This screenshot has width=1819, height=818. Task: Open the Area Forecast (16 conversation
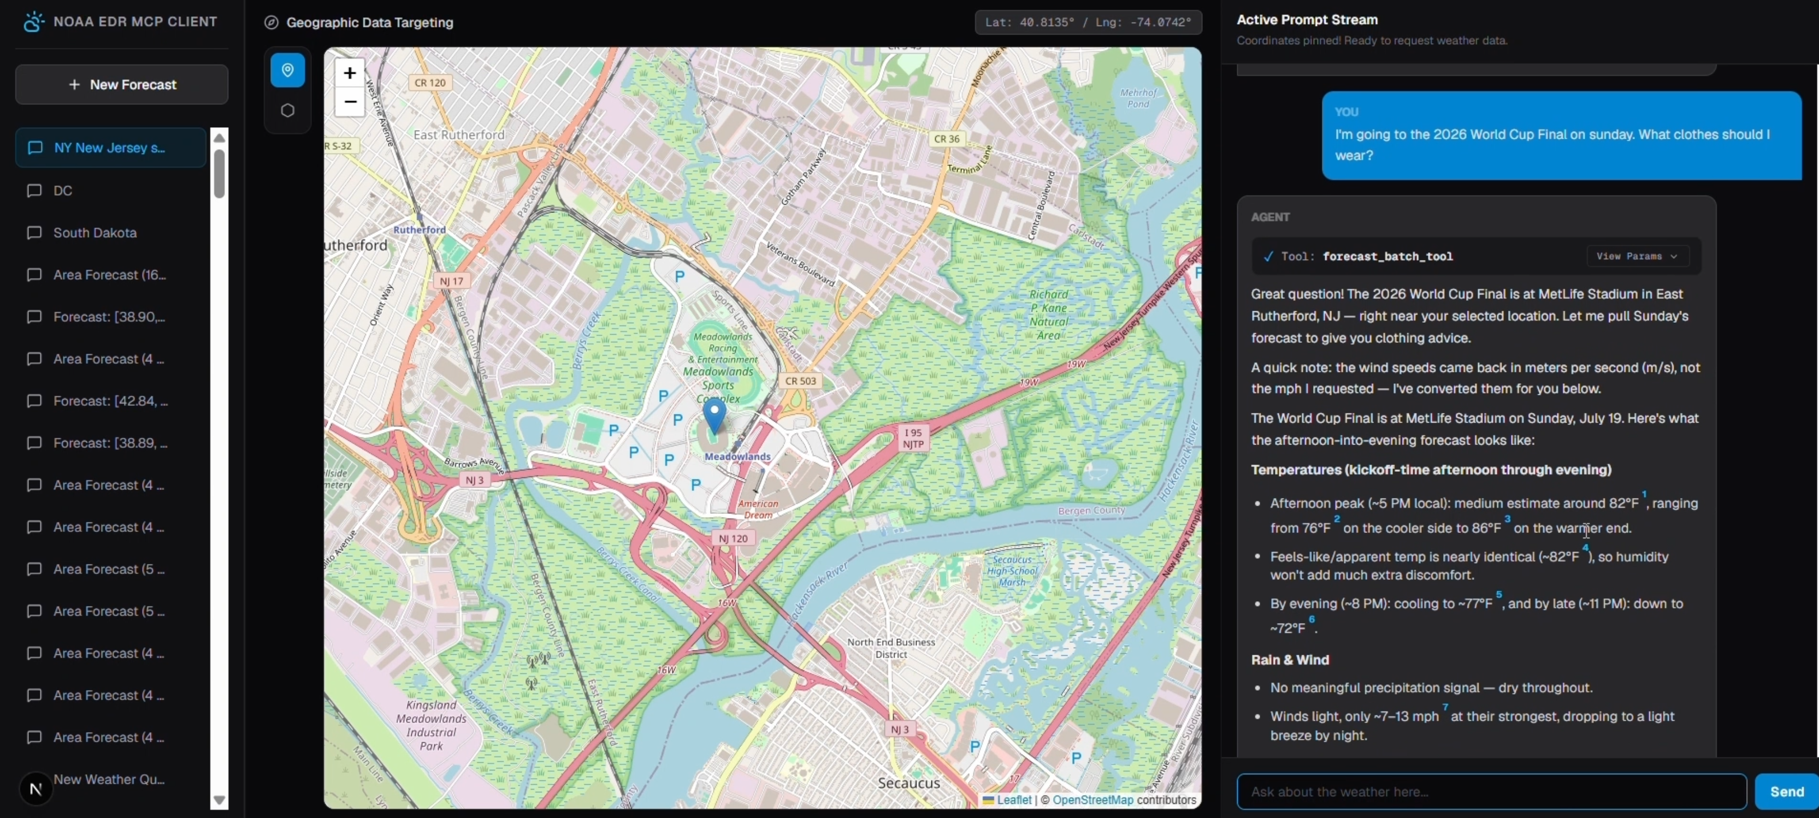[x=111, y=275]
